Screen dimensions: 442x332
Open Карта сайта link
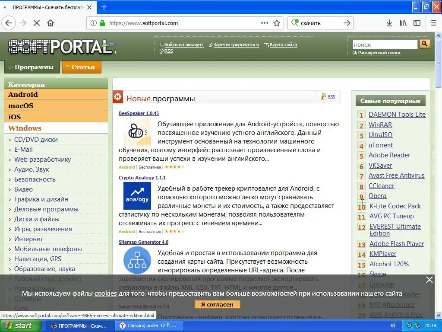pyautogui.click(x=283, y=45)
